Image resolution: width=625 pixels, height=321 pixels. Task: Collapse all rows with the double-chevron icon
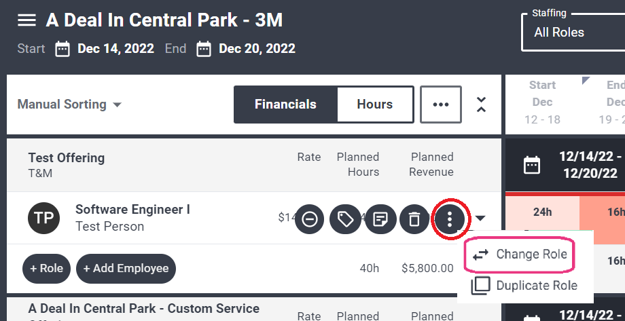(x=482, y=105)
